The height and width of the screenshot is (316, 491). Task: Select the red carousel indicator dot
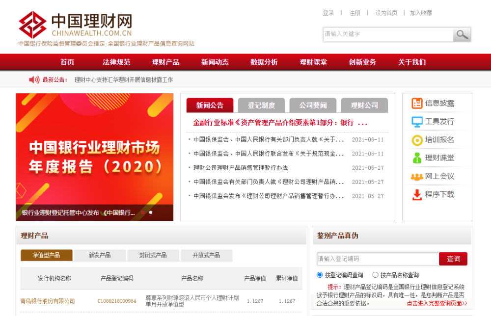pyautogui.click(x=143, y=212)
